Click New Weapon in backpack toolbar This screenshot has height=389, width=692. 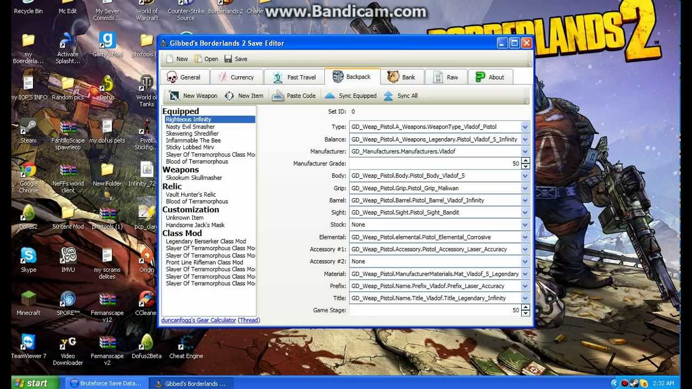coord(193,96)
